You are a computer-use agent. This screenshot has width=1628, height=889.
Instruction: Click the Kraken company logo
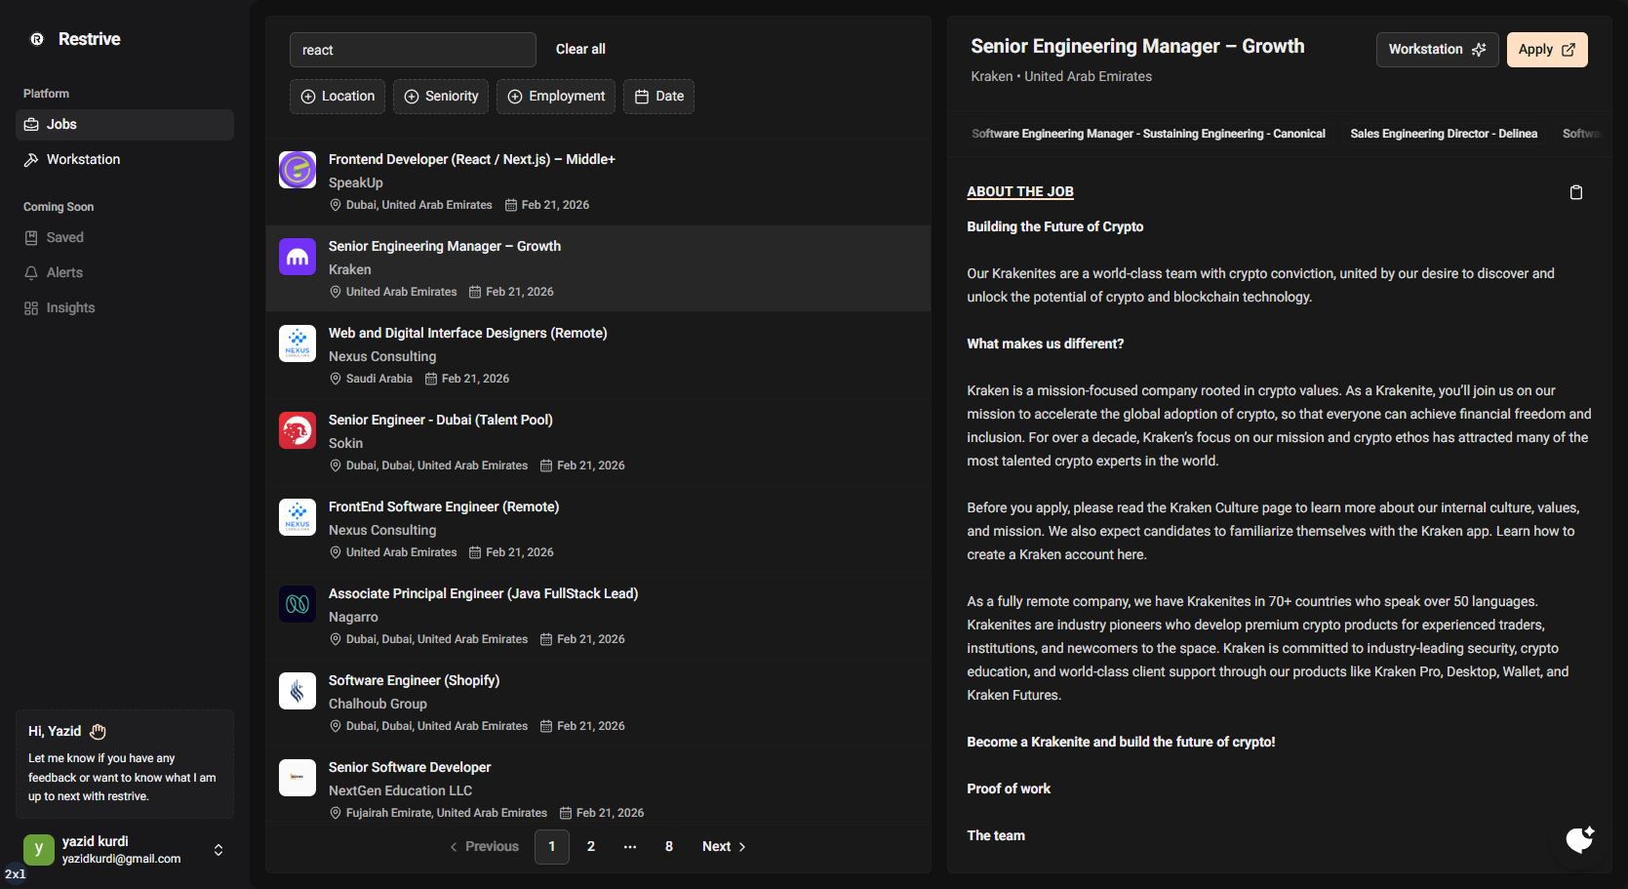(x=298, y=257)
